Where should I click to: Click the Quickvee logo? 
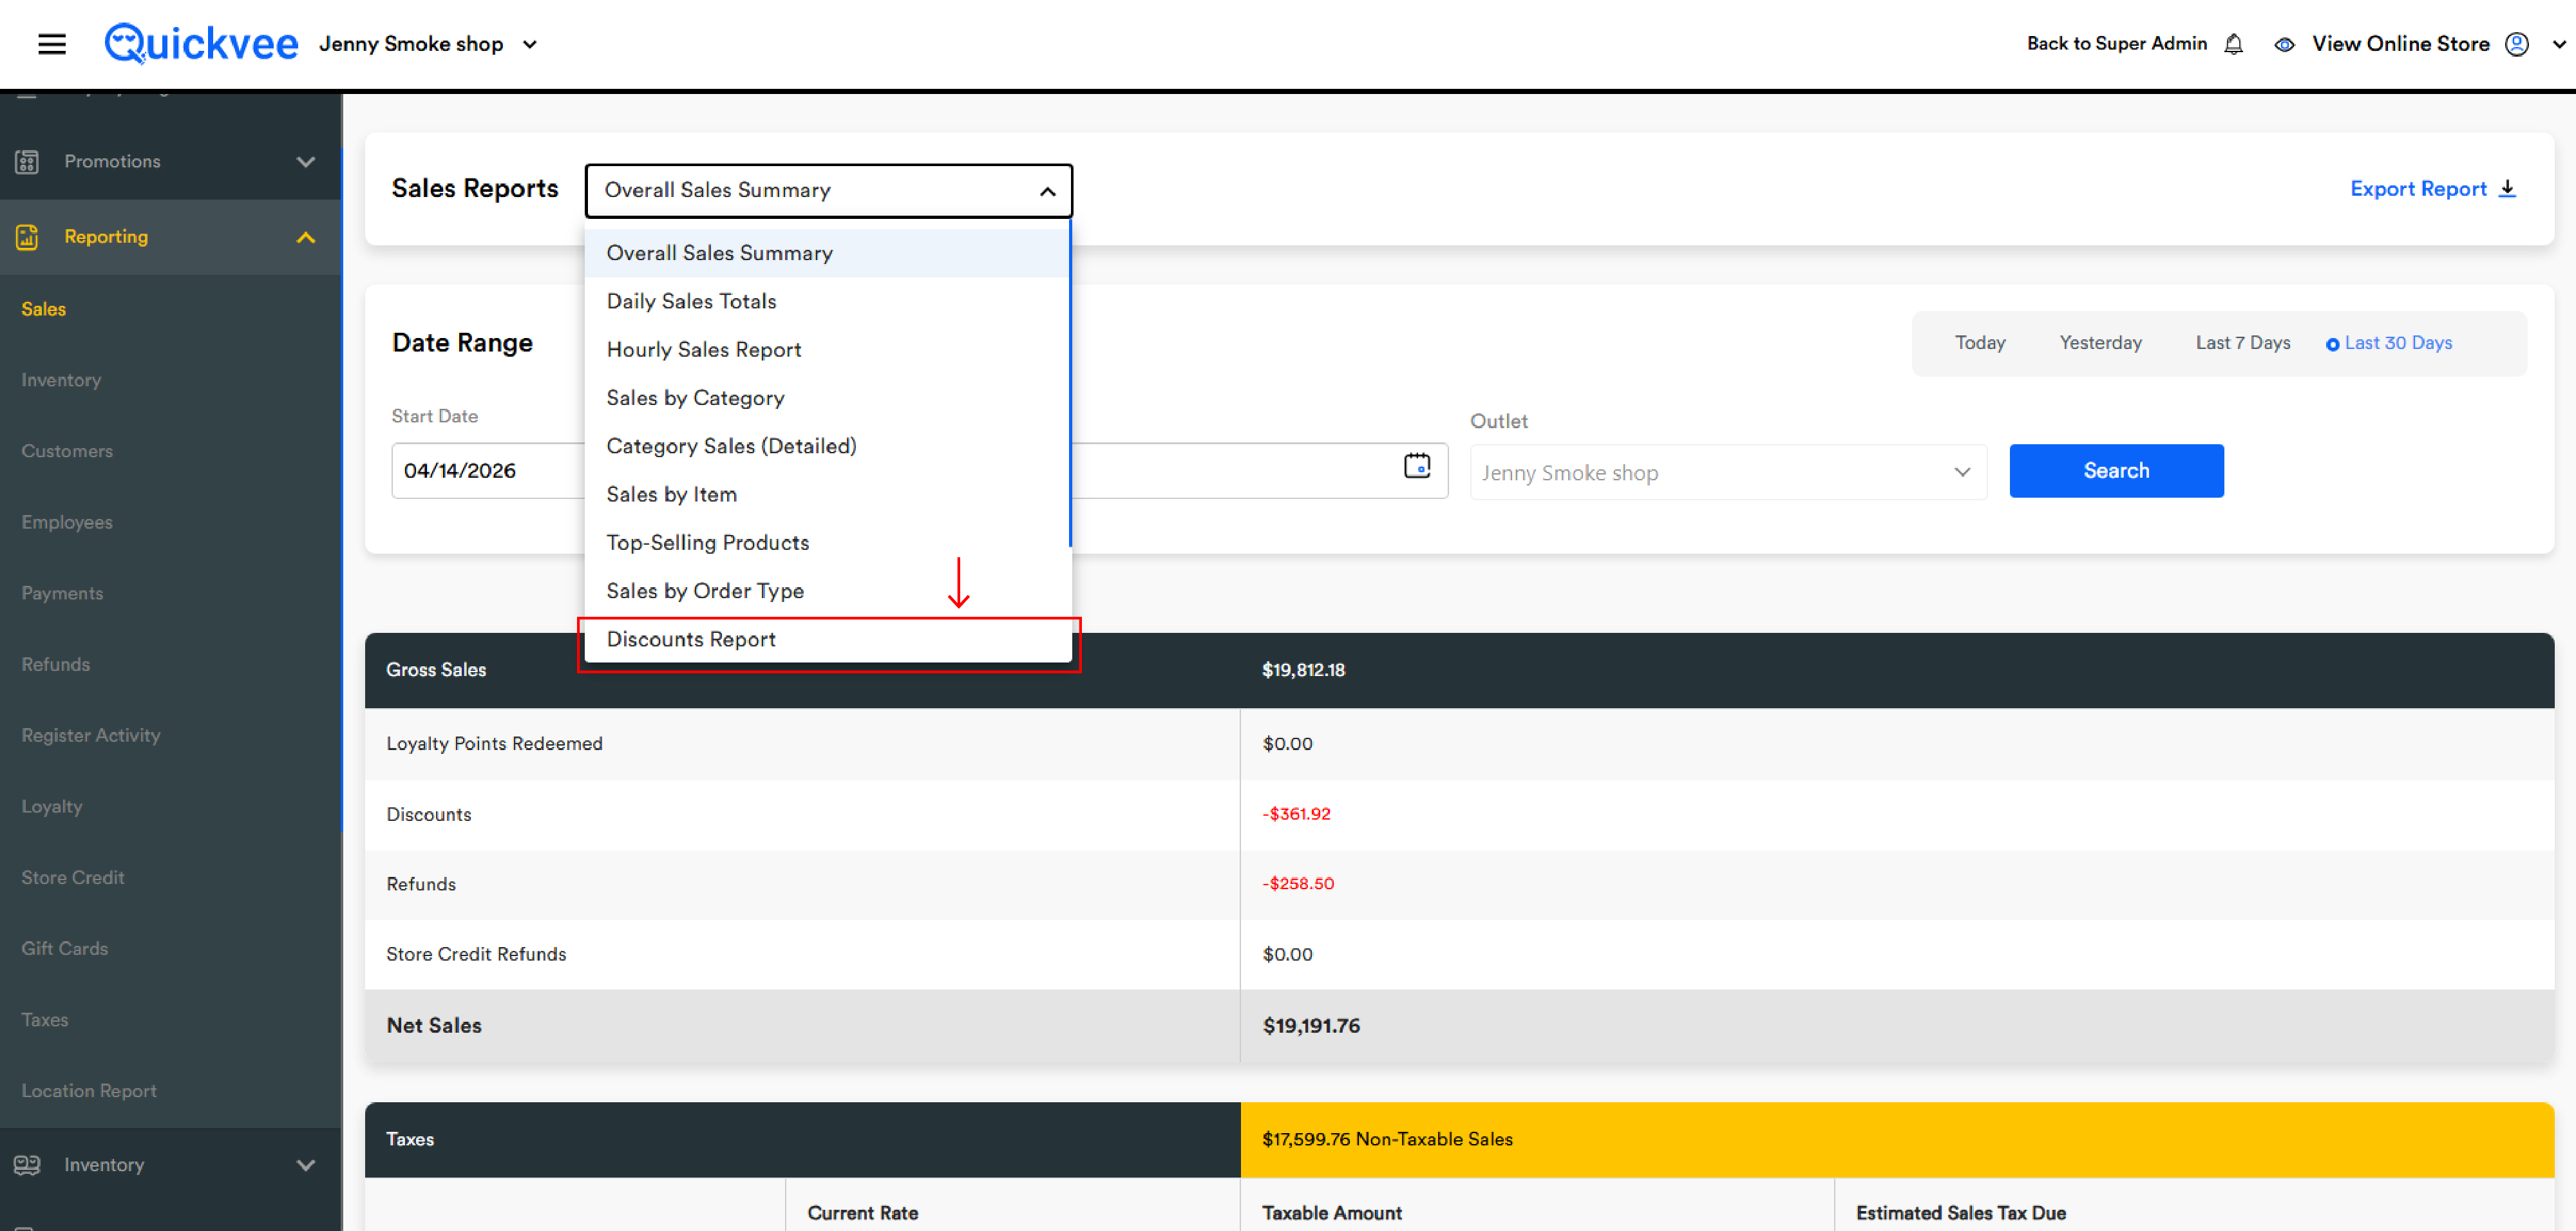click(201, 44)
